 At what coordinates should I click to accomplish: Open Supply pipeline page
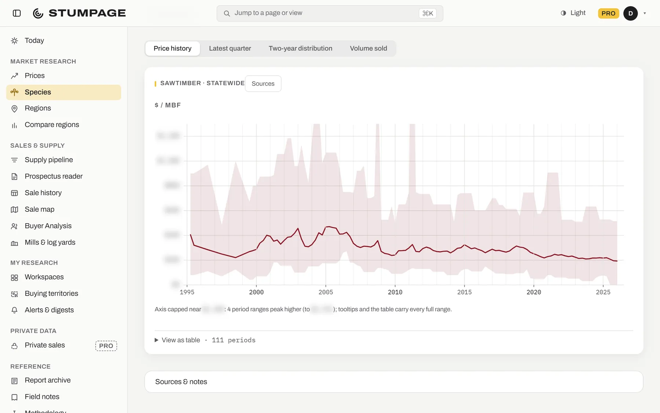coord(49,160)
